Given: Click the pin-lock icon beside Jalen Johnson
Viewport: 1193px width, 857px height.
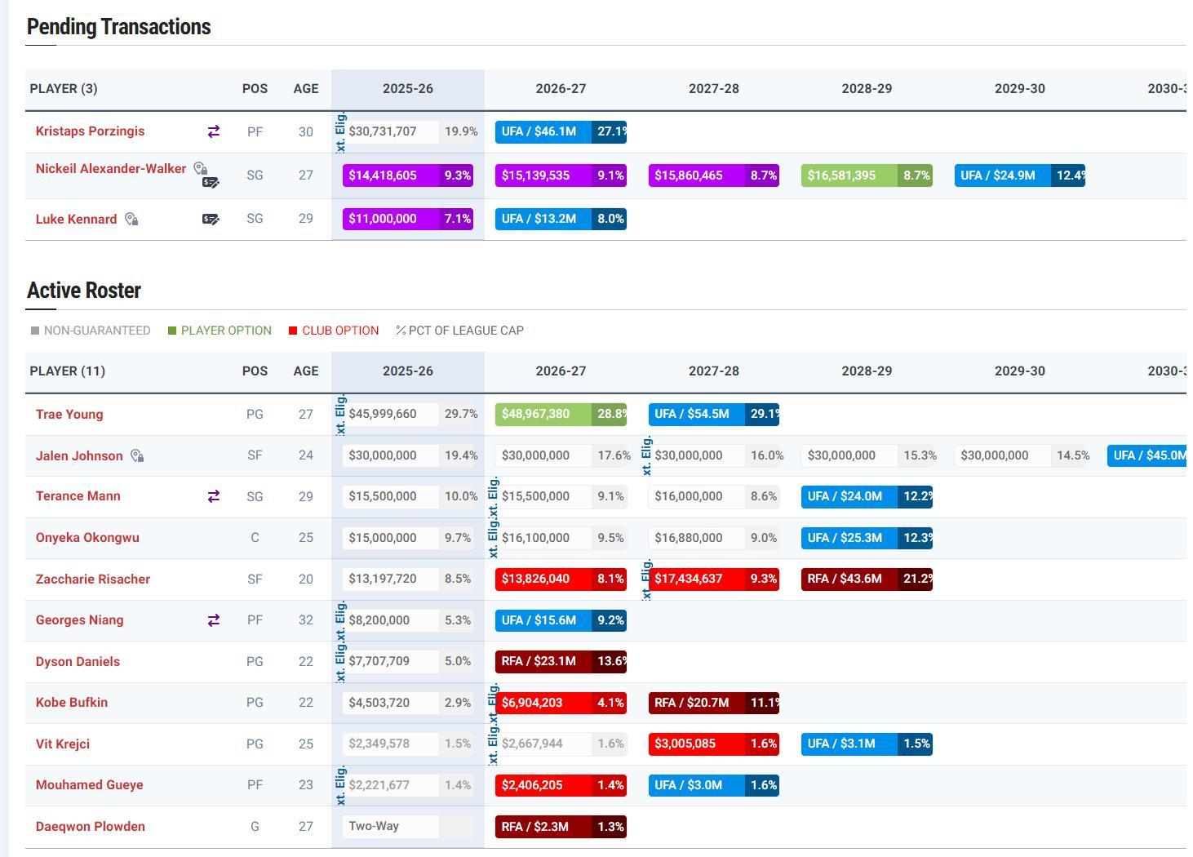Looking at the screenshot, I should (x=137, y=456).
